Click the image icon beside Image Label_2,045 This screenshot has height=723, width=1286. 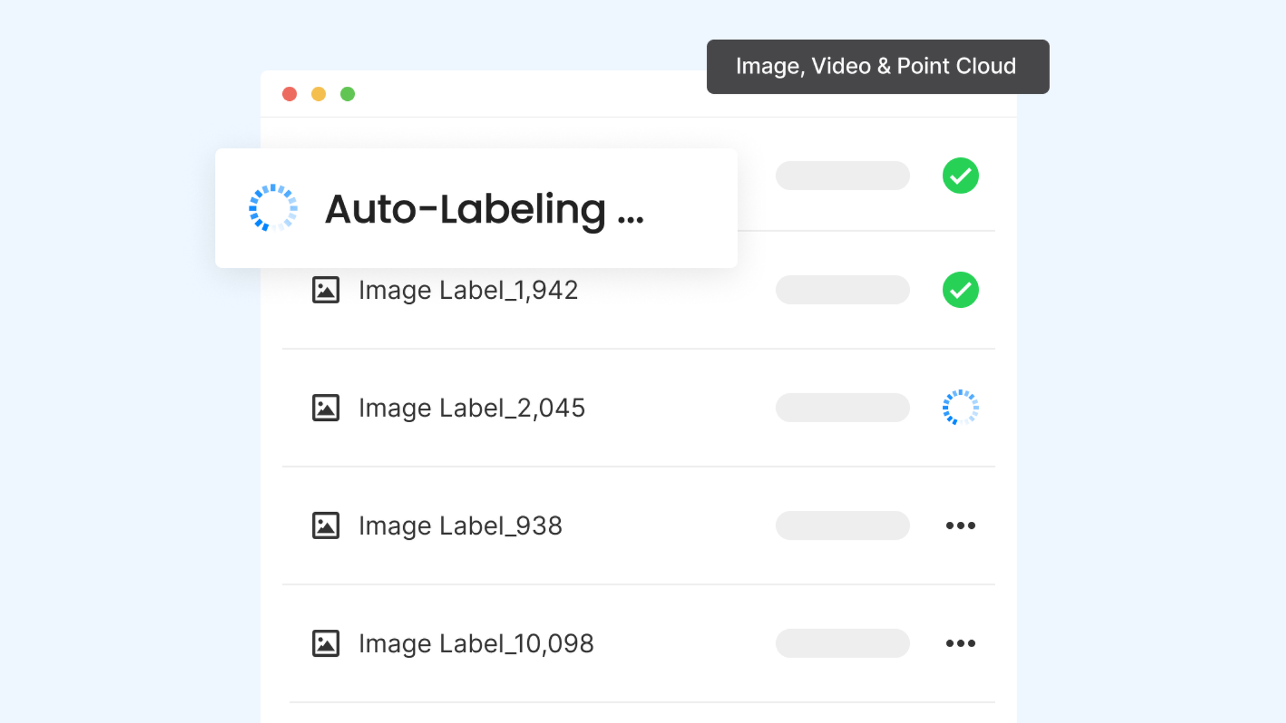(x=326, y=407)
